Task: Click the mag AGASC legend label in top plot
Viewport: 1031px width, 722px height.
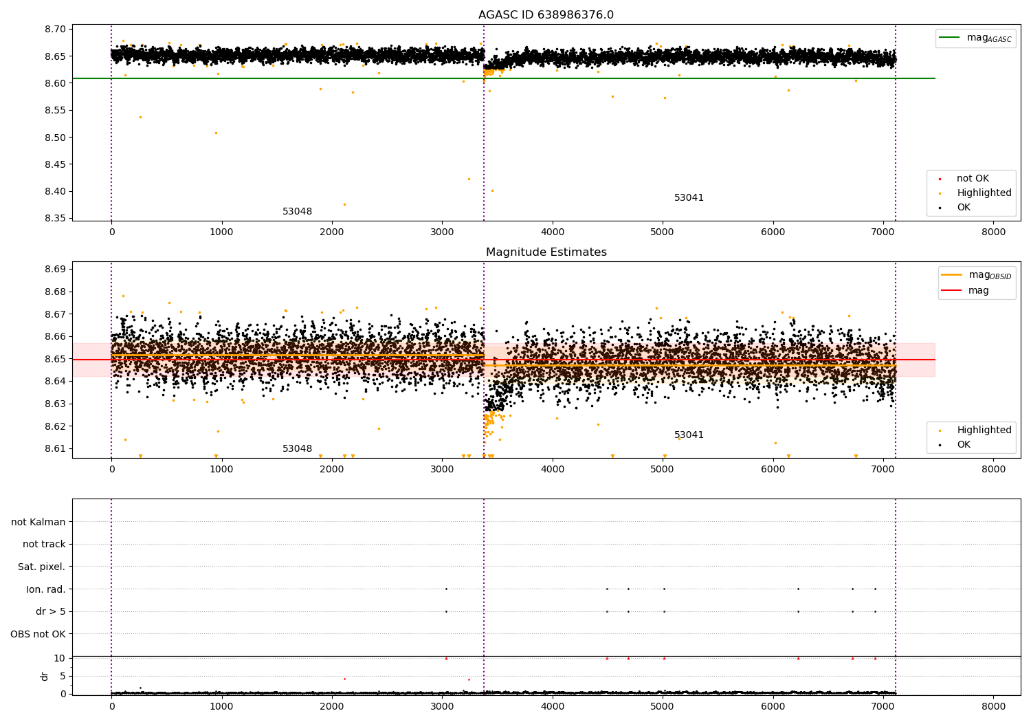Action: [x=989, y=38]
